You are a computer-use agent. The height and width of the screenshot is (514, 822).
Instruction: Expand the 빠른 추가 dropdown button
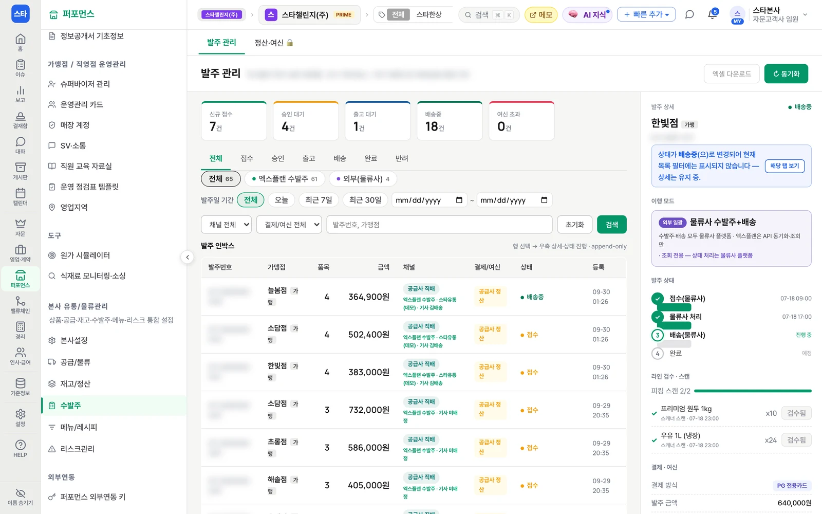(646, 14)
